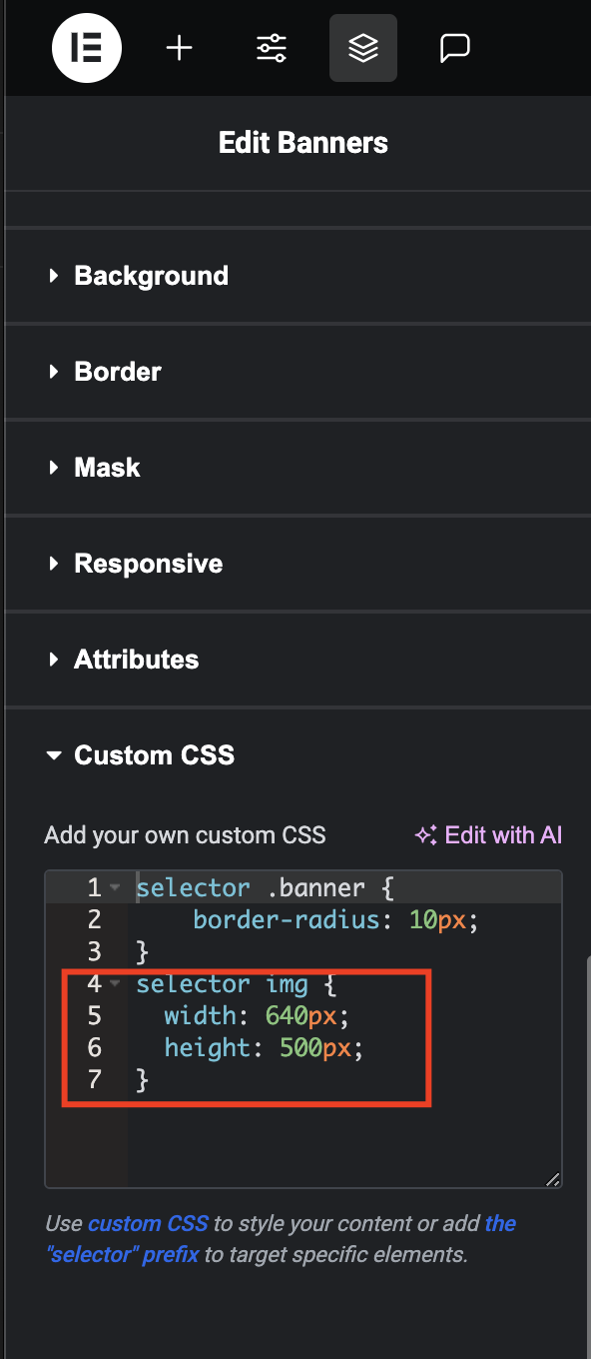Collapse the Custom CSS section
The width and height of the screenshot is (591, 1359).
[x=296, y=755]
